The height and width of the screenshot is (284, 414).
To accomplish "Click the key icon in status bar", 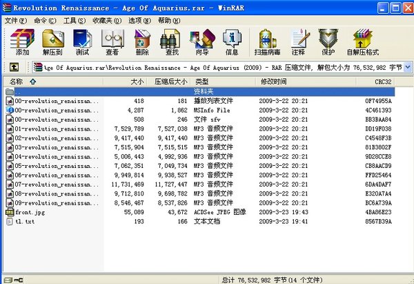I will [x=19, y=280].
